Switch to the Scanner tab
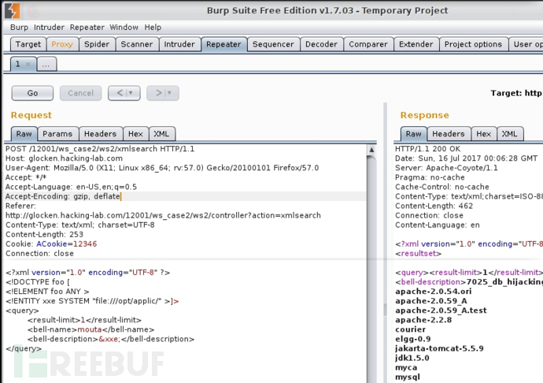 pyautogui.click(x=136, y=44)
